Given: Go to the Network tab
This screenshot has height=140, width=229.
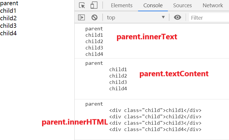Looking at the screenshot, I should (x=213, y=5).
